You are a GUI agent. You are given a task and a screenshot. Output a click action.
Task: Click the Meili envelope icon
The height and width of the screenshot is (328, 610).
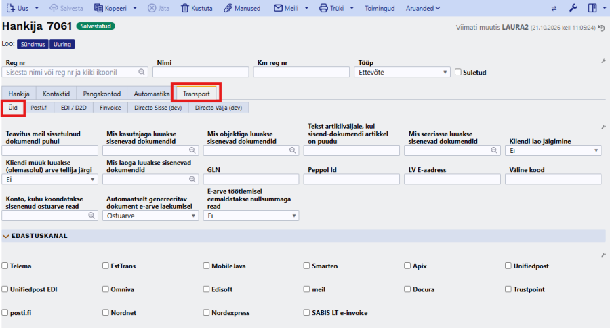(278, 8)
